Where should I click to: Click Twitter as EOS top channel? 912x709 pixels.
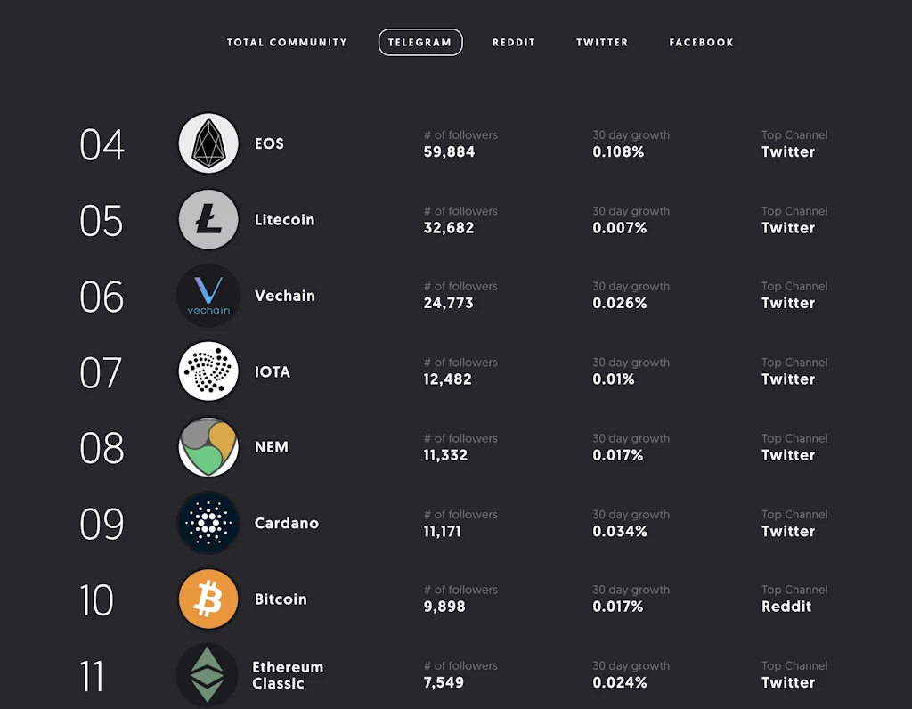click(788, 151)
